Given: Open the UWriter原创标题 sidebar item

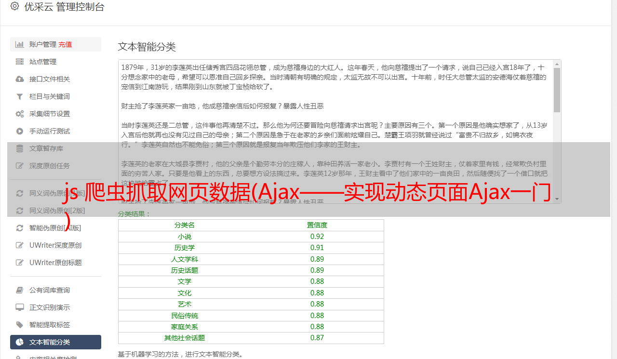Looking at the screenshot, I should [x=55, y=263].
